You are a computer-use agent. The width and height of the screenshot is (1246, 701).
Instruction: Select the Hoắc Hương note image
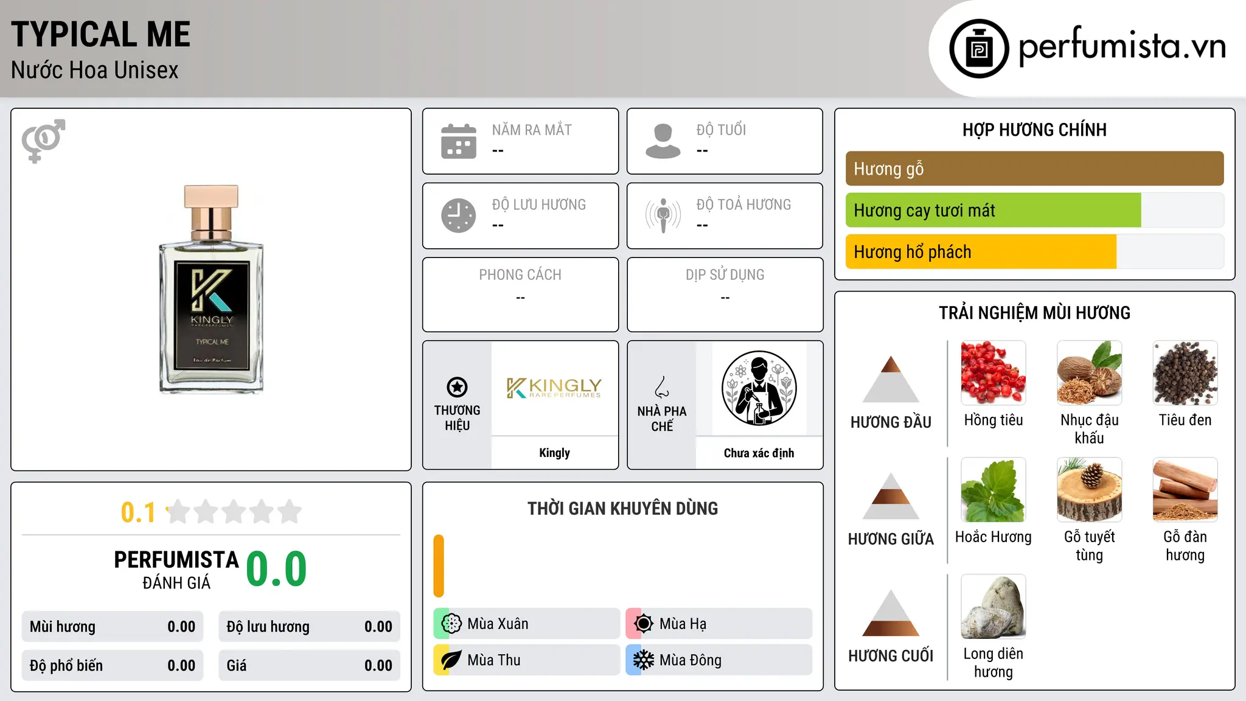(x=994, y=490)
